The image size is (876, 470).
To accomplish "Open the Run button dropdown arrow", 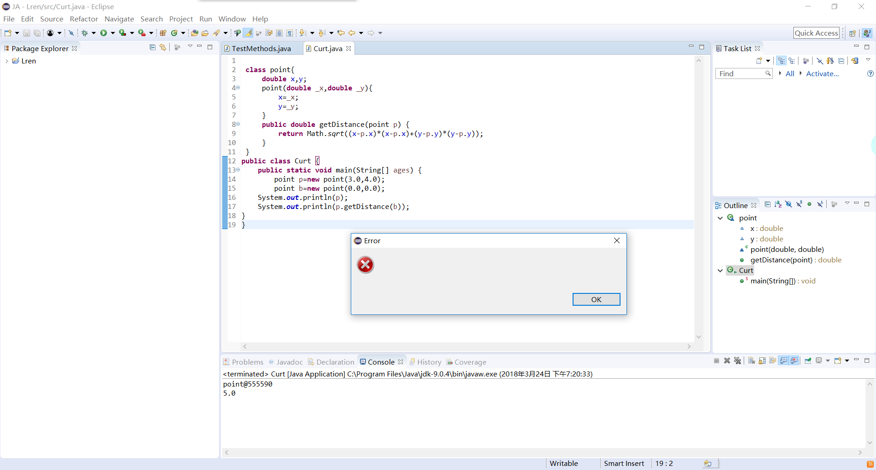I will click(113, 33).
